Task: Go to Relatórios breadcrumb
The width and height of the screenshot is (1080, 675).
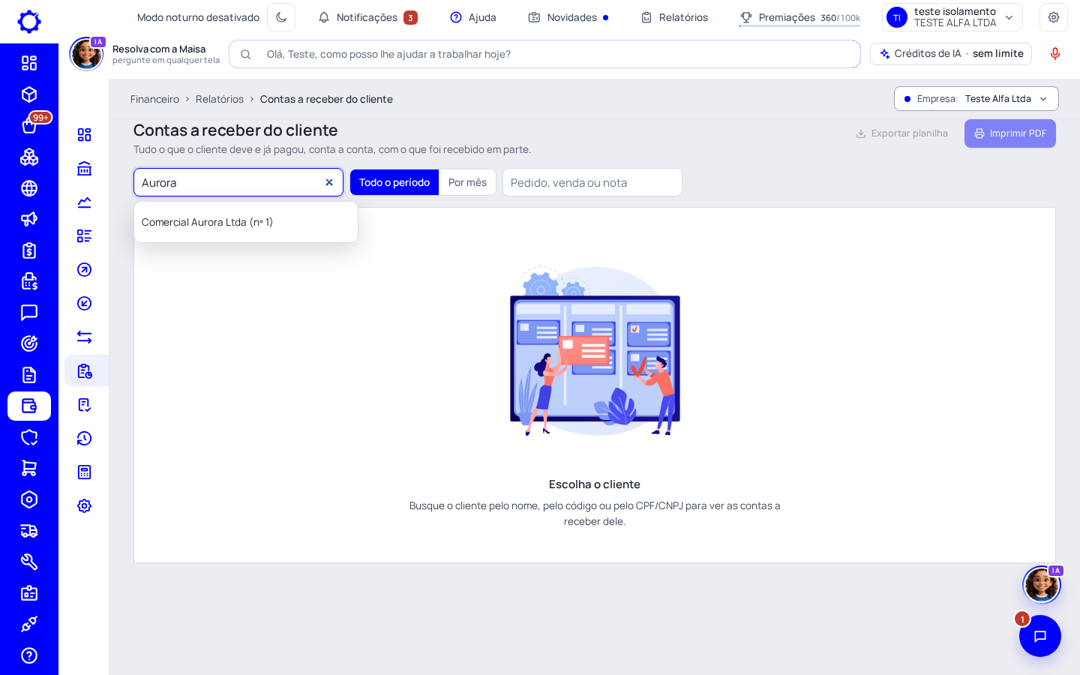Action: (x=220, y=99)
